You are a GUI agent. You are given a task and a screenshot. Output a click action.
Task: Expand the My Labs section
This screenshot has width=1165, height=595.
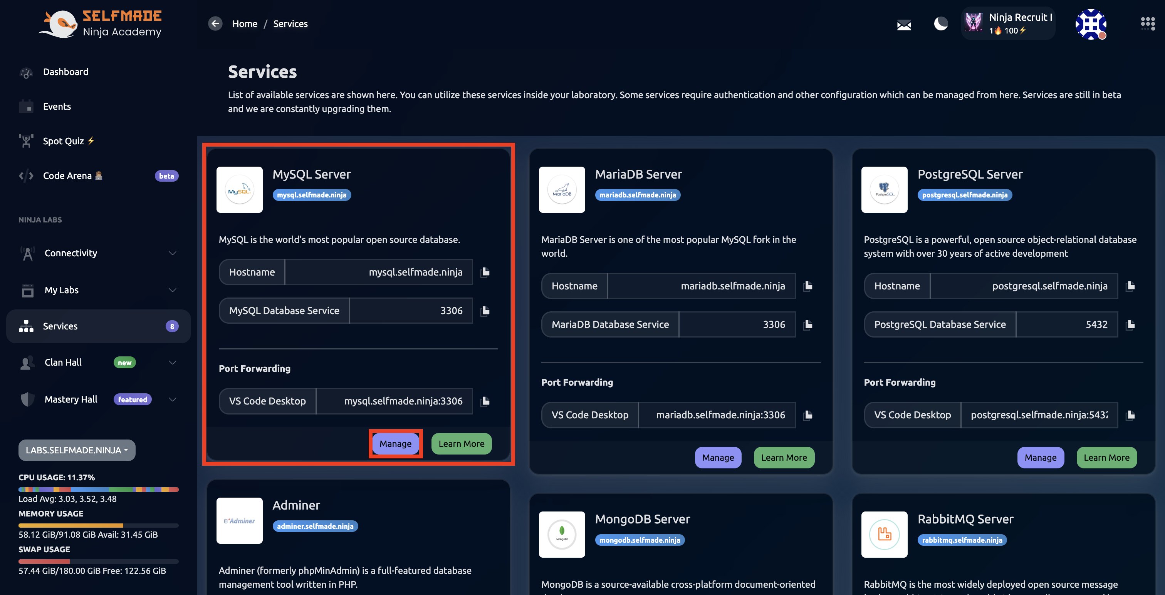click(x=99, y=290)
